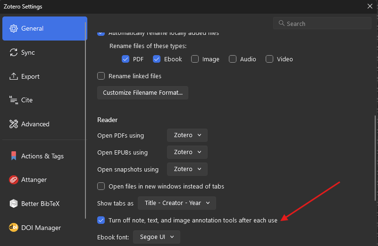The width and height of the screenshot is (378, 246).
Task: Click the Sync arrows icon
Action: click(14, 52)
